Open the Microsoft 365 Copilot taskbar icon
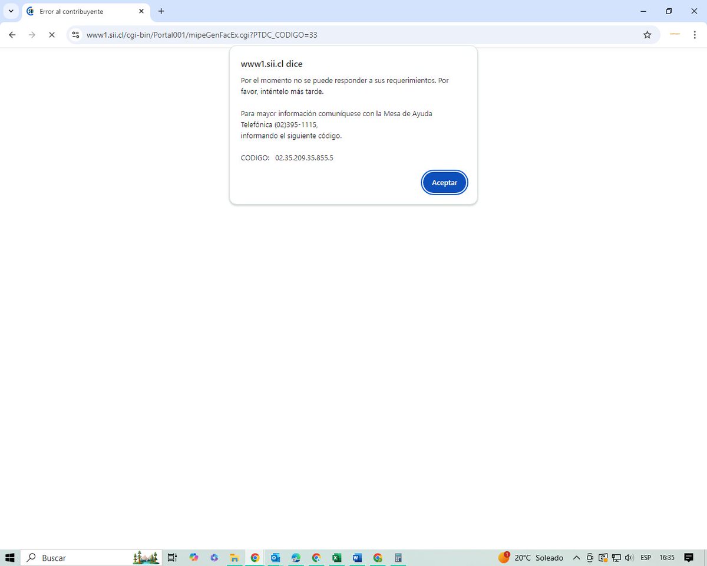Viewport: 707px width, 566px height. (214, 557)
